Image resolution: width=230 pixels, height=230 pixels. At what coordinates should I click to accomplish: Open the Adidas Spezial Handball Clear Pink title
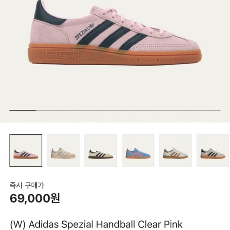[96, 224]
